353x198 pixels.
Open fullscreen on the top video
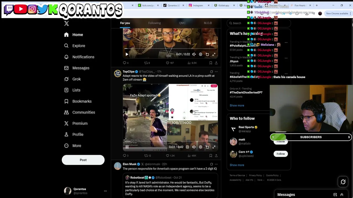(x=214, y=54)
